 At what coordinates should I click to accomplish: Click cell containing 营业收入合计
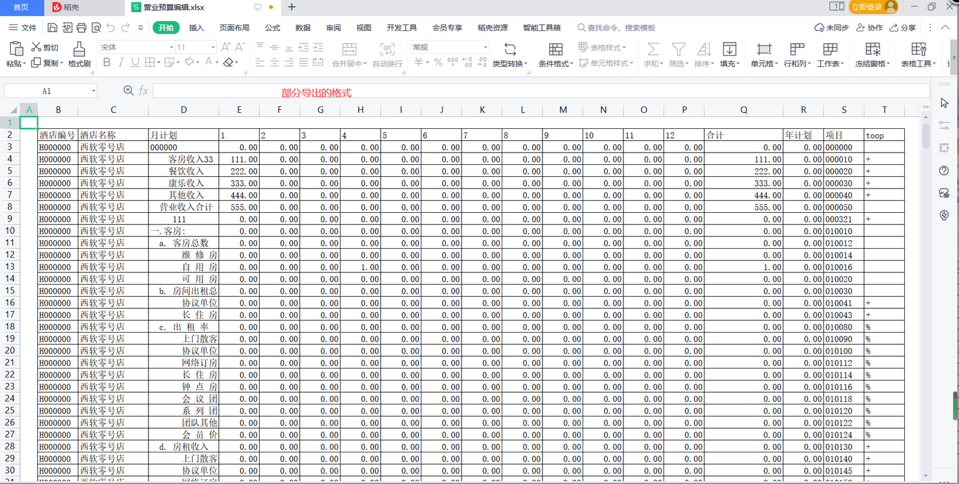[184, 207]
